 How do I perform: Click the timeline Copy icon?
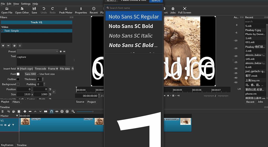[x=14, y=111]
